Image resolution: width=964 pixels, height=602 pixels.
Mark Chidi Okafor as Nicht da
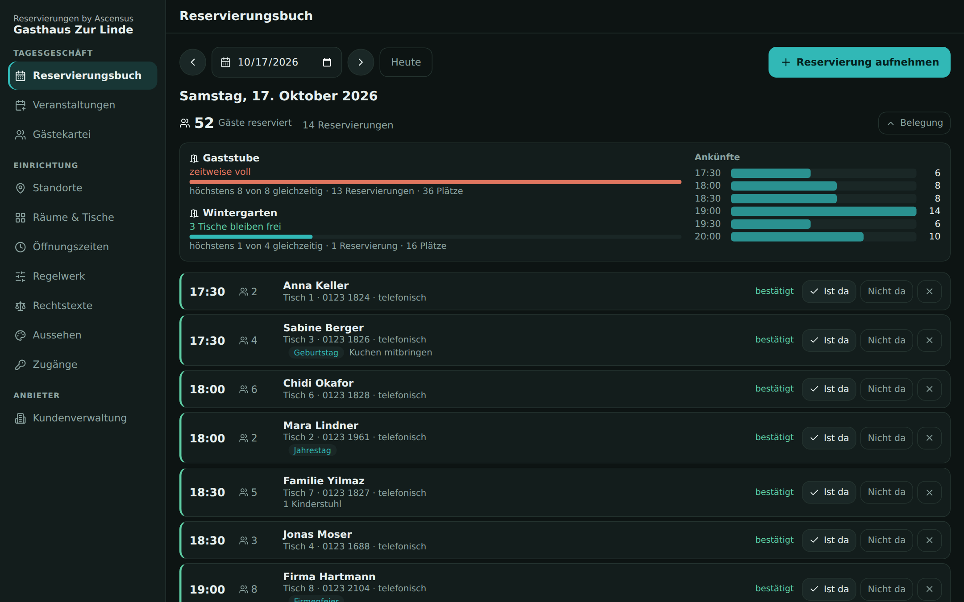(886, 389)
